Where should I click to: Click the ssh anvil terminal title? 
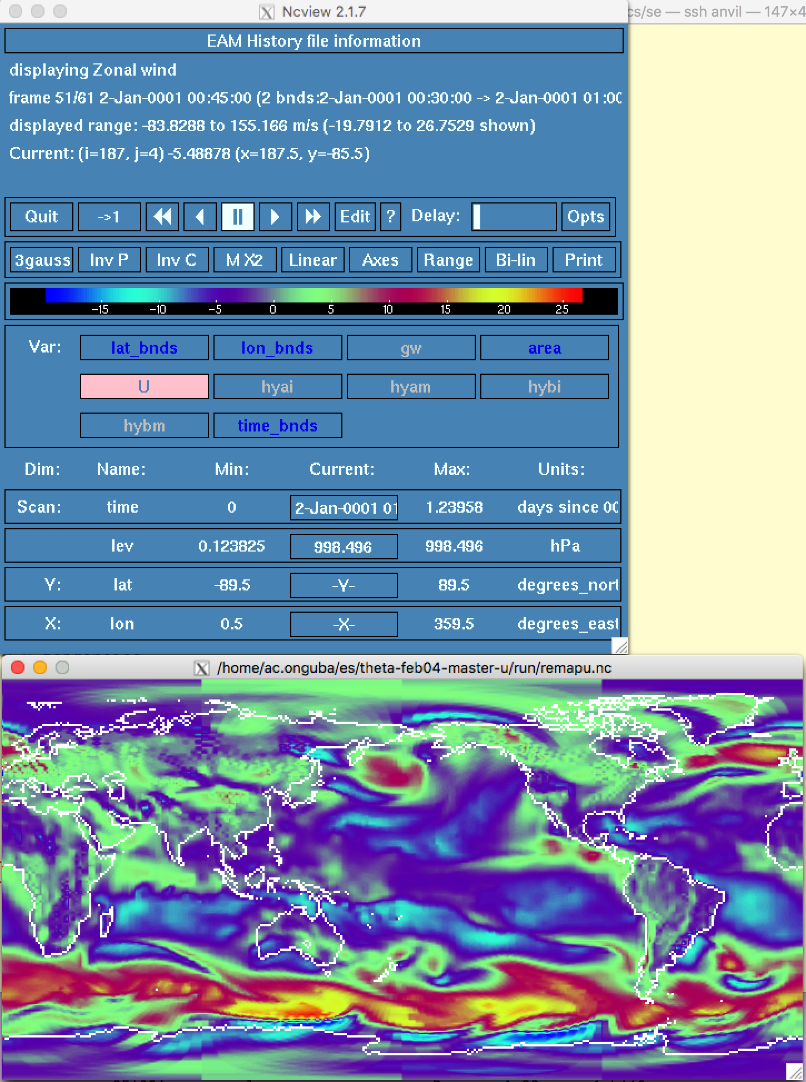(717, 11)
